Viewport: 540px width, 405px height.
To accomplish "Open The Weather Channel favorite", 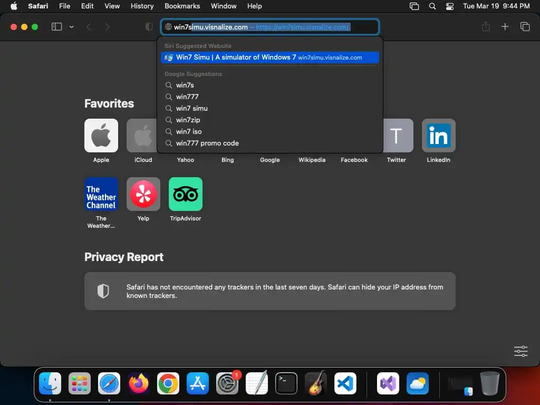I will click(101, 194).
